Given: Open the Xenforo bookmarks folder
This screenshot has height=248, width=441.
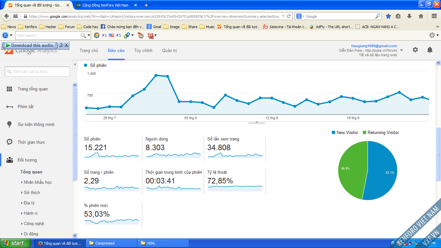Looking at the screenshot, I should click(x=27, y=27).
